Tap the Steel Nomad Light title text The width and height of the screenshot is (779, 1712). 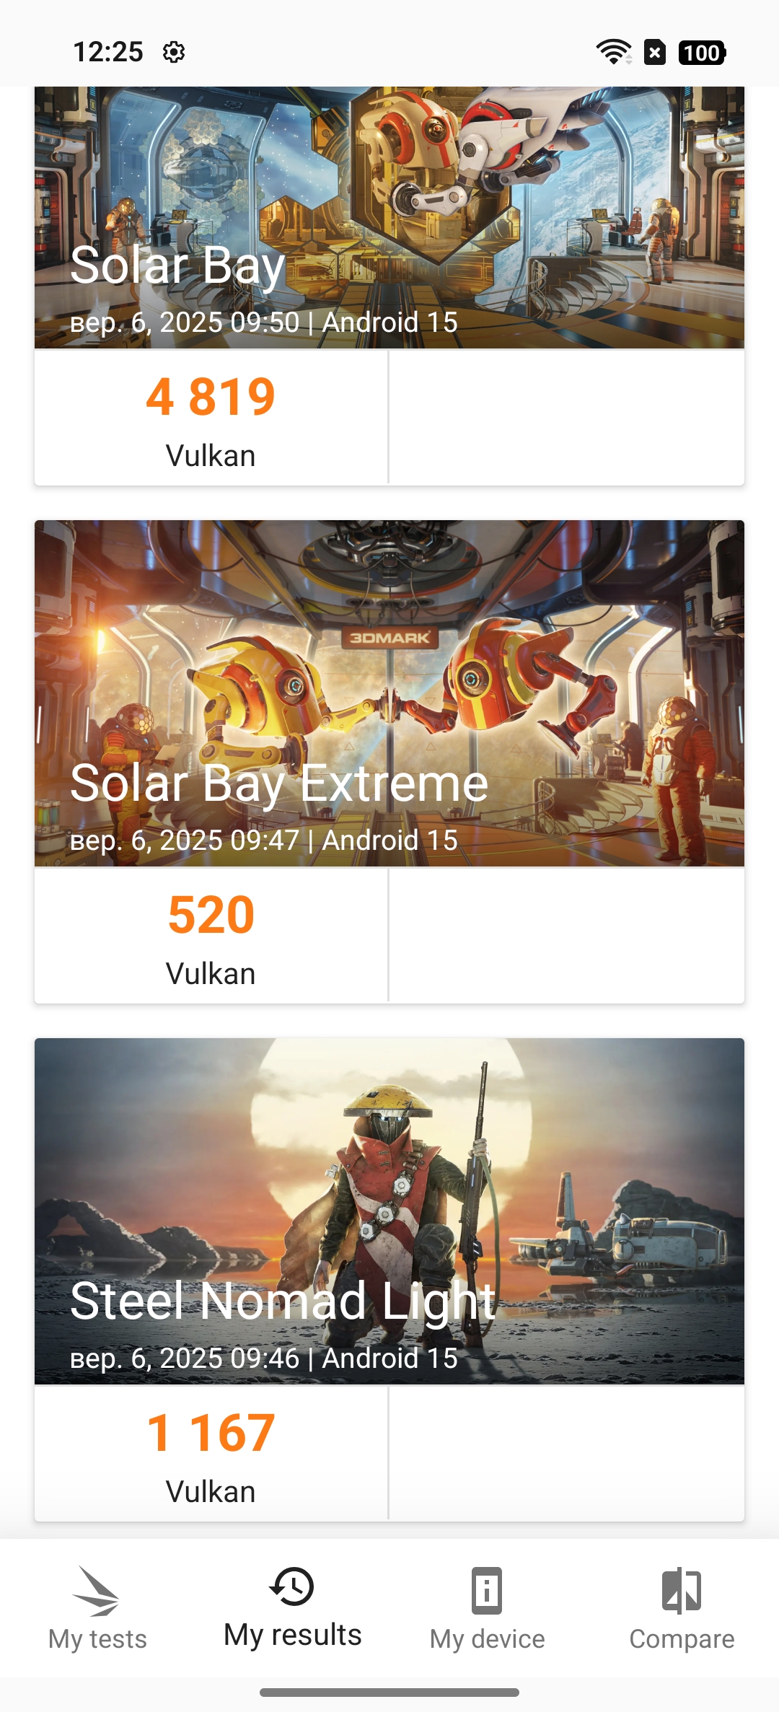click(x=283, y=1301)
